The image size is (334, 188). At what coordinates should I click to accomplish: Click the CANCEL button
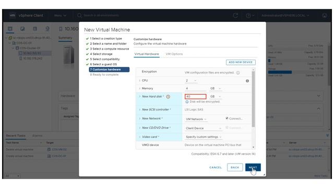click(216, 167)
